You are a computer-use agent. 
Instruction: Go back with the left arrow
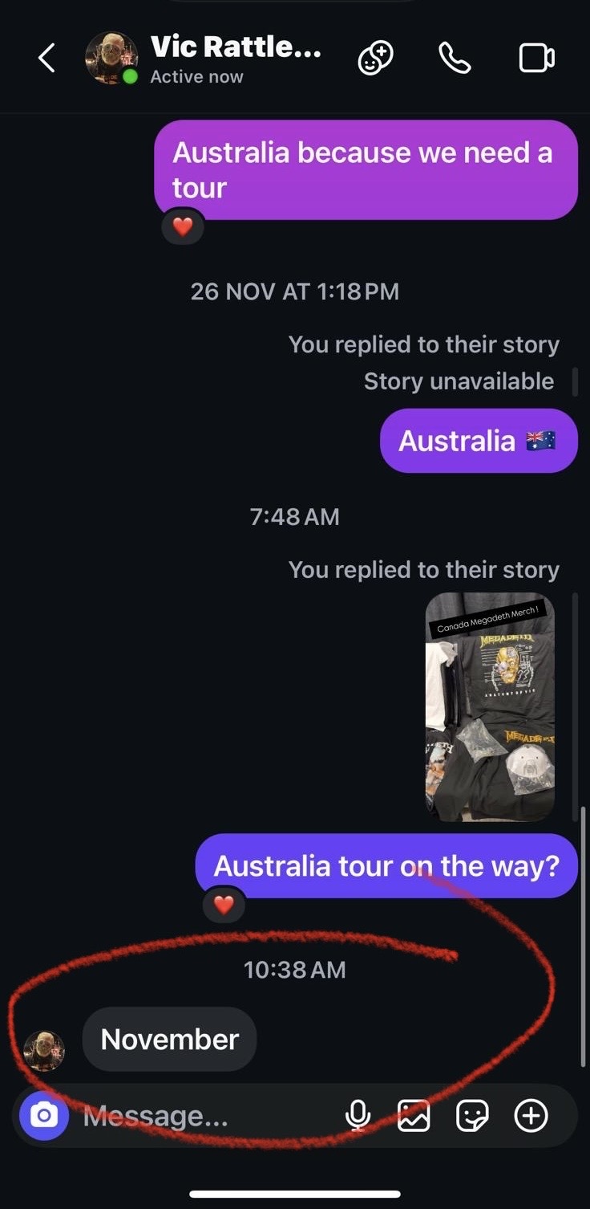pos(46,58)
